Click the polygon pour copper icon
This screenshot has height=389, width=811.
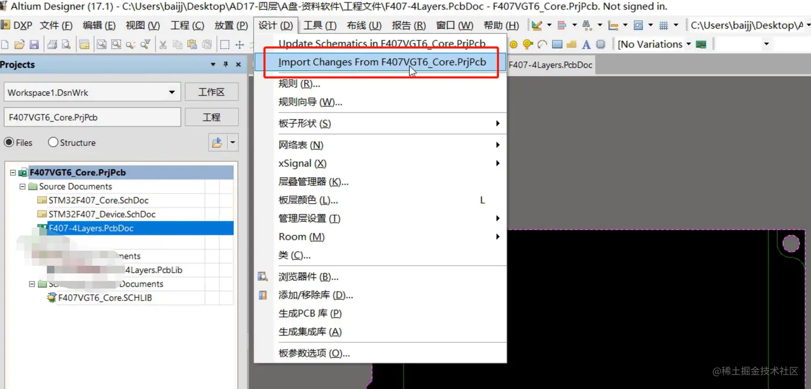571,44
